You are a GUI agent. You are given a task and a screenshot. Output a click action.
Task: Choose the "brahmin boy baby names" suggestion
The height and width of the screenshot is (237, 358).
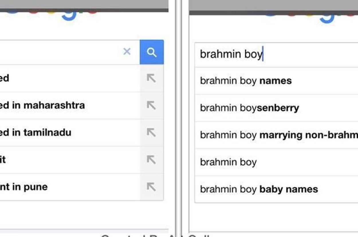[x=259, y=189]
